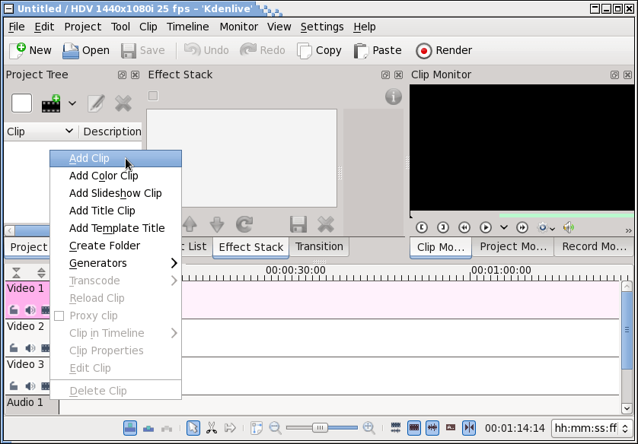Screen dimensions: 638x444
Task: Start rendering with the Render button
Action: click(x=444, y=50)
